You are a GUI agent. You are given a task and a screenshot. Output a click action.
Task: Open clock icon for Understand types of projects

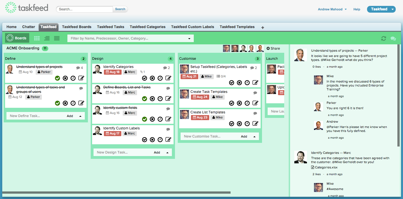73,78
